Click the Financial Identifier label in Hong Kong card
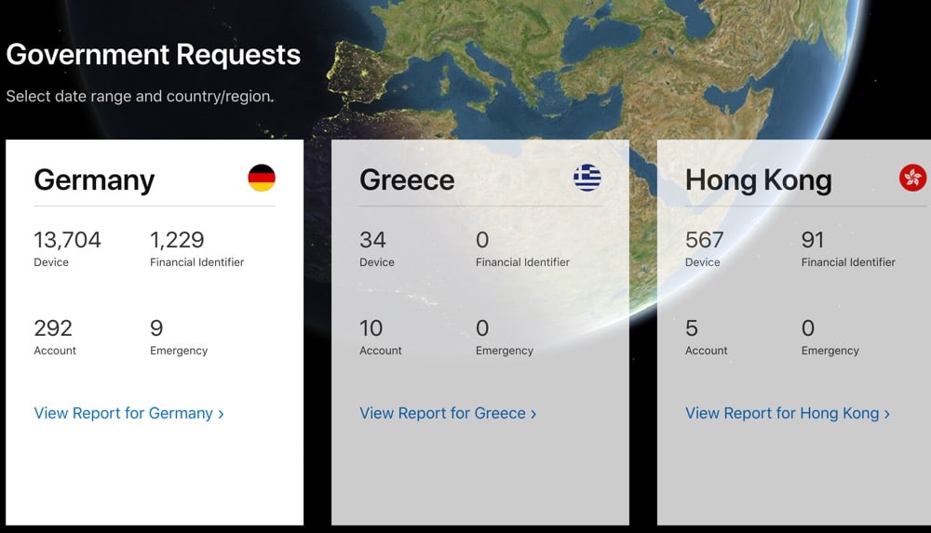The image size is (931, 533). tap(848, 262)
